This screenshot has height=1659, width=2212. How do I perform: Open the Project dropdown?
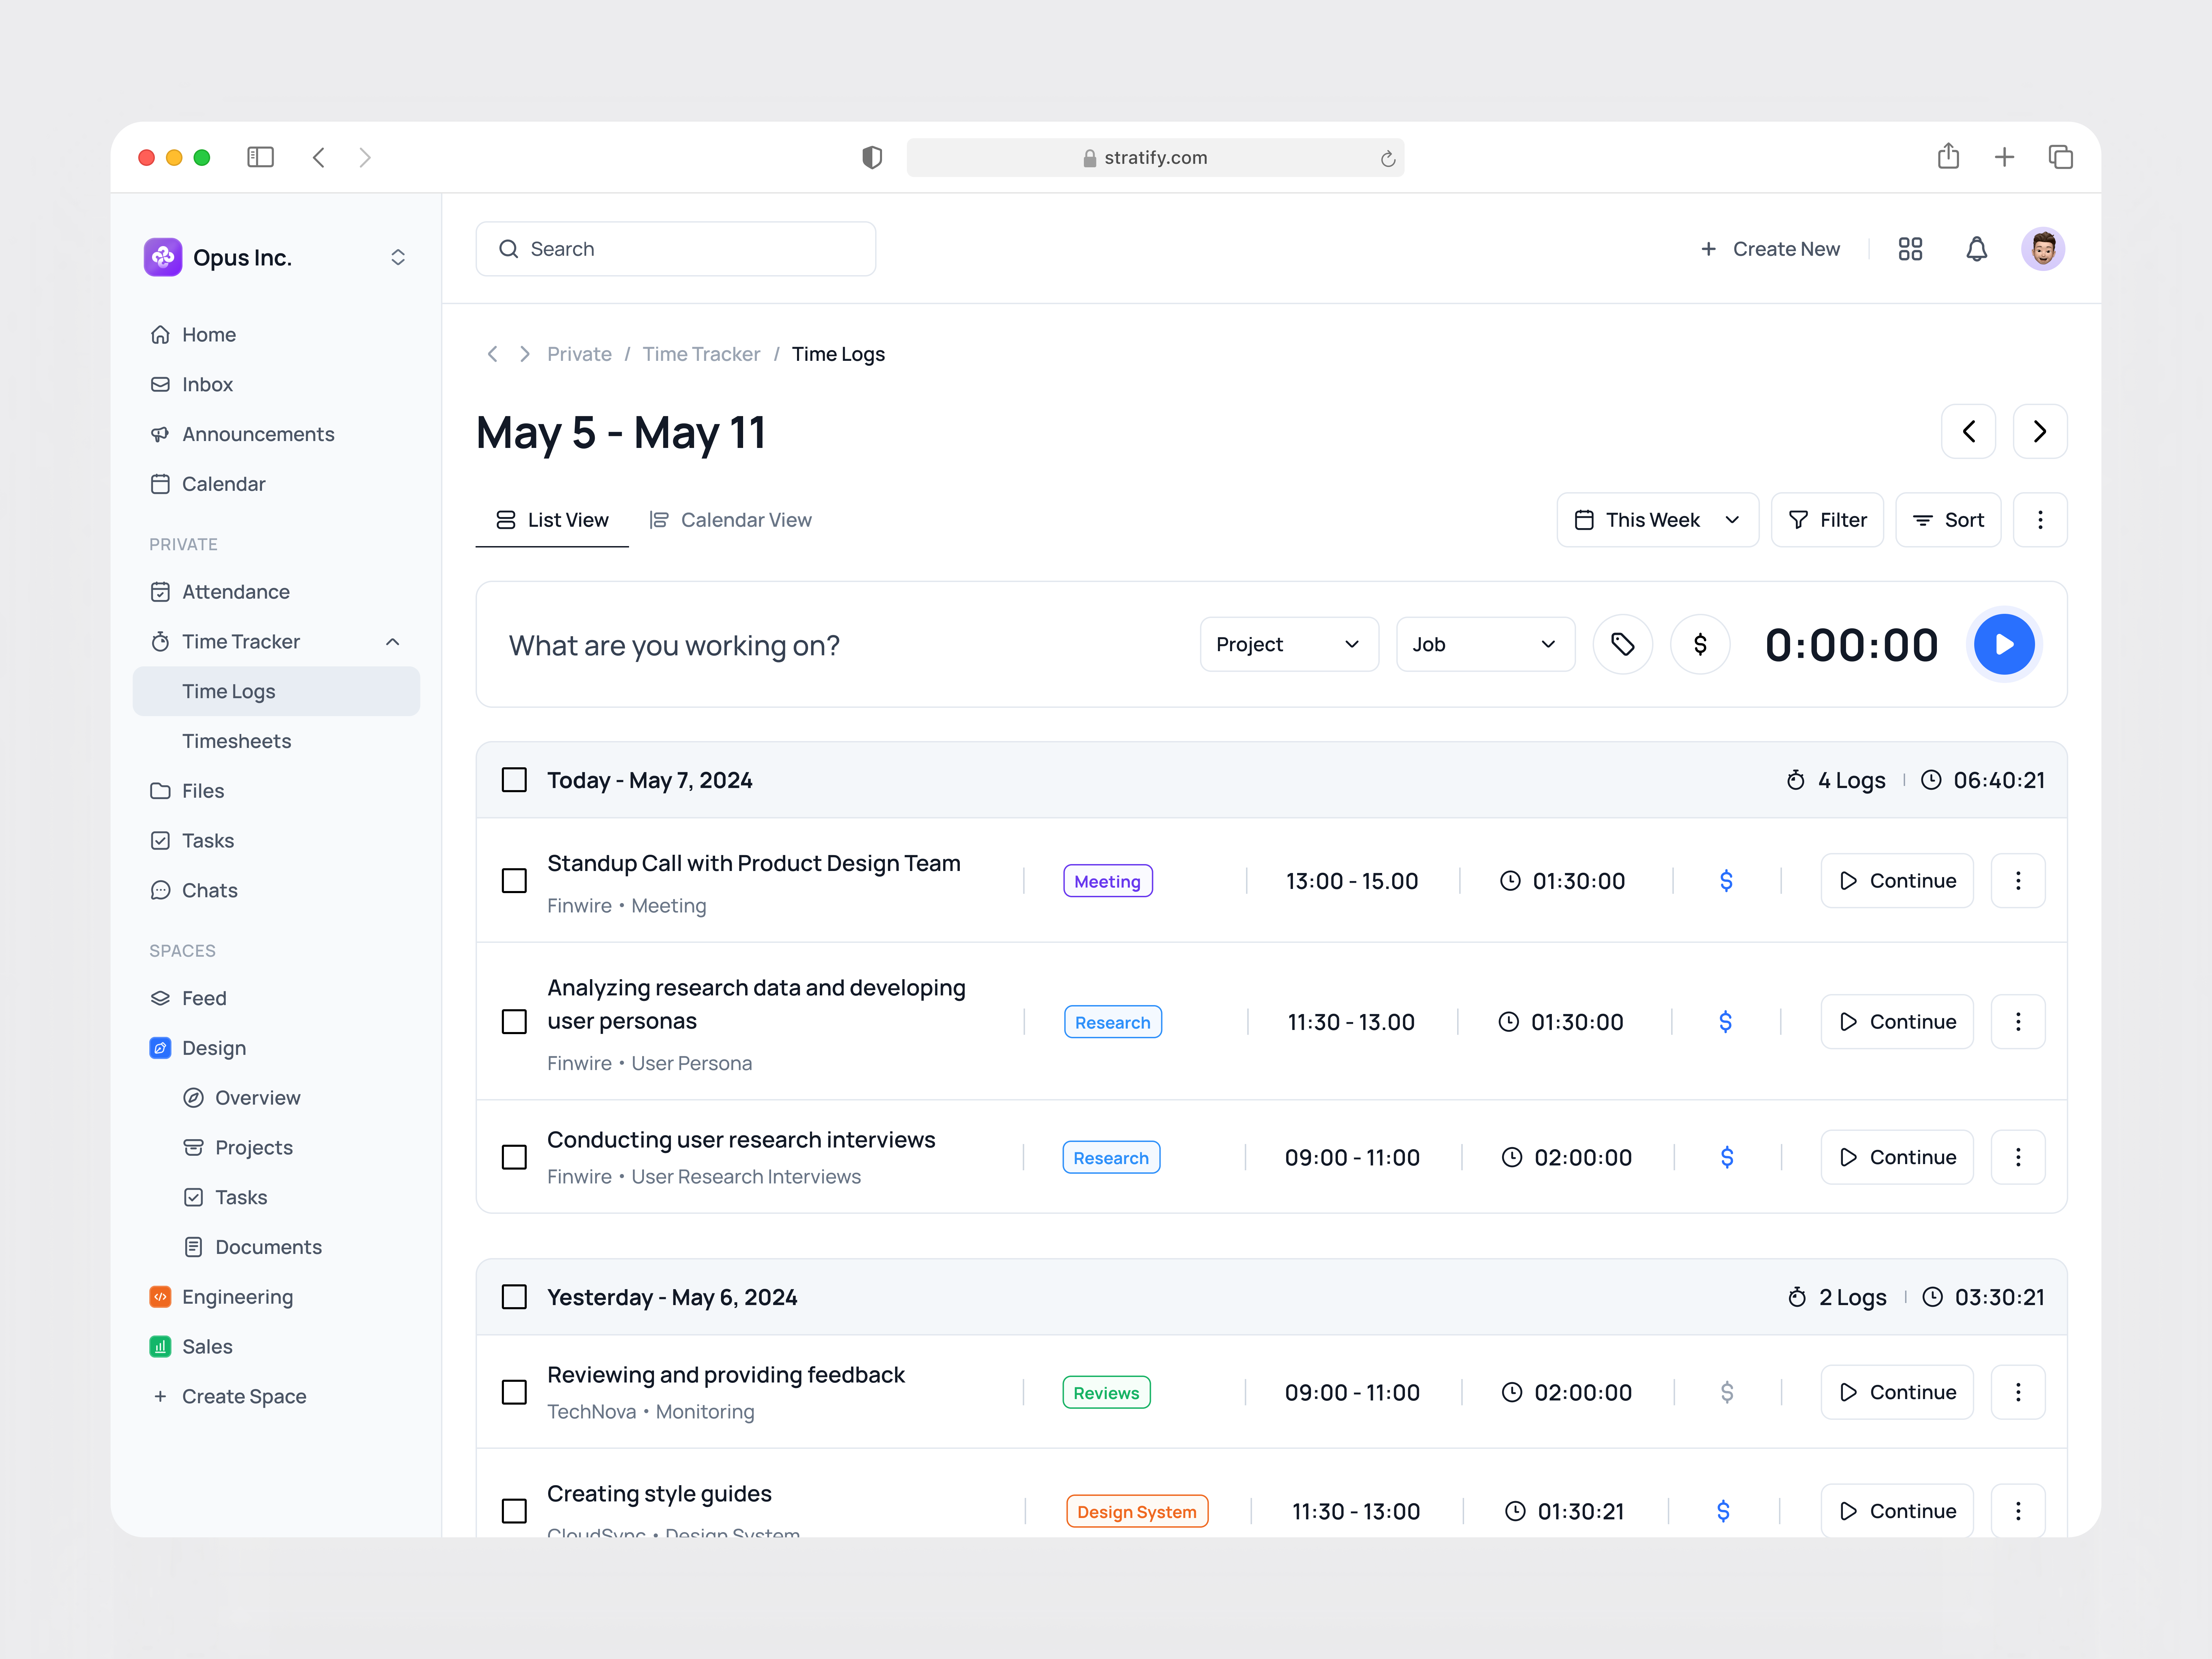click(x=1288, y=644)
